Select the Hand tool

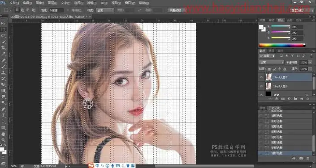click(x=4, y=134)
